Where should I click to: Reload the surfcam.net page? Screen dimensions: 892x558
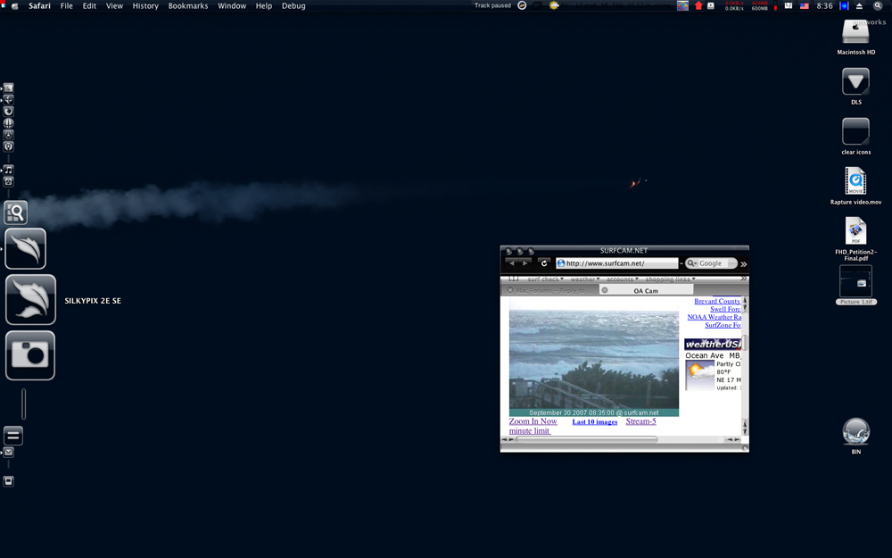(544, 263)
